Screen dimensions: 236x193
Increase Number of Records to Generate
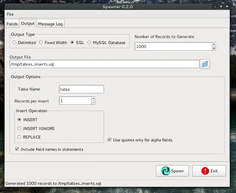click(214, 45)
